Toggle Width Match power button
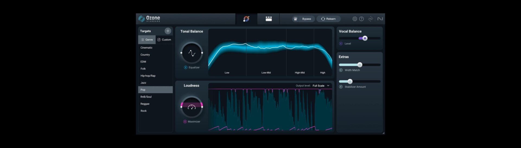The height and width of the screenshot is (148, 521). coord(341,70)
